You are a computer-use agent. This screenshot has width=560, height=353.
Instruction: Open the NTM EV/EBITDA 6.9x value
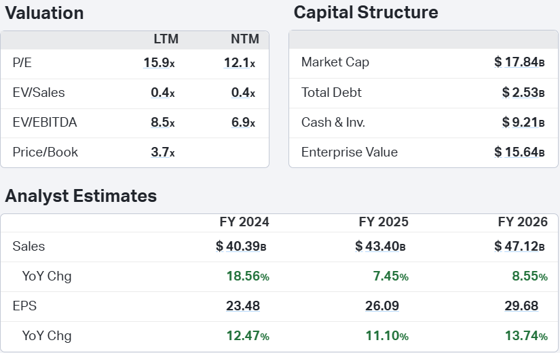243,123
